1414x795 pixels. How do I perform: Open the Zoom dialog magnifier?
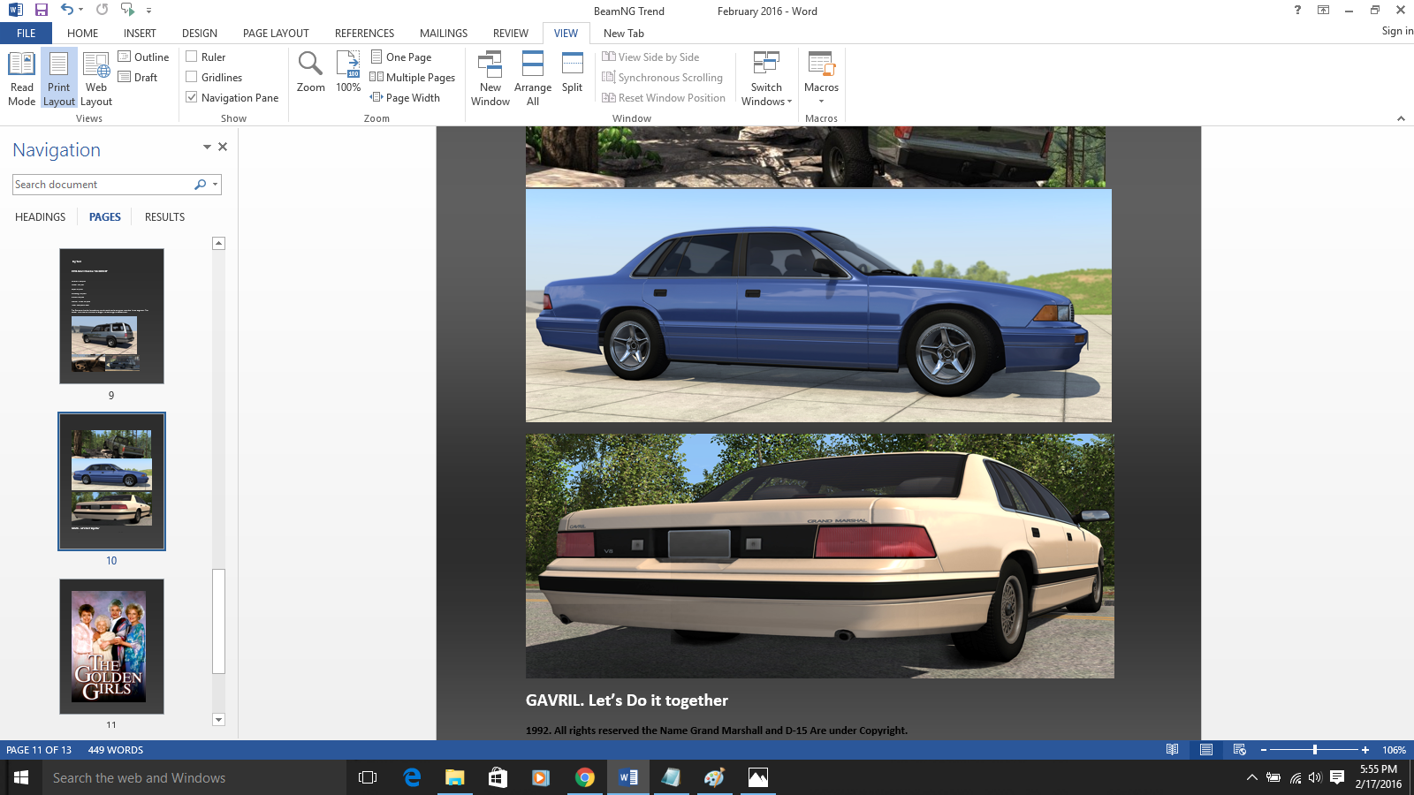pyautogui.click(x=310, y=72)
